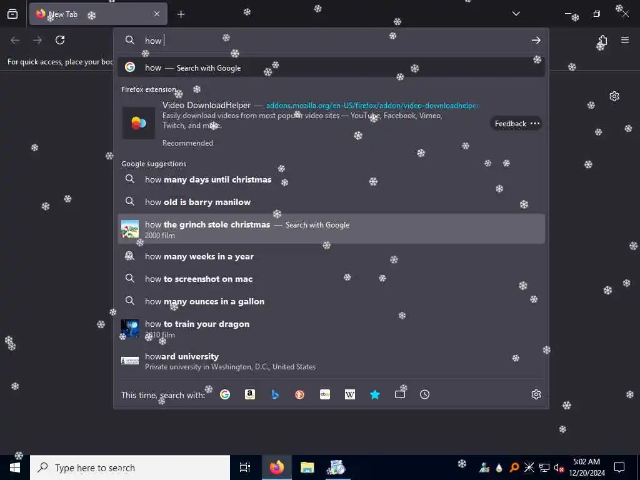Click taskbar clock showing 5:02 AM

586,467
